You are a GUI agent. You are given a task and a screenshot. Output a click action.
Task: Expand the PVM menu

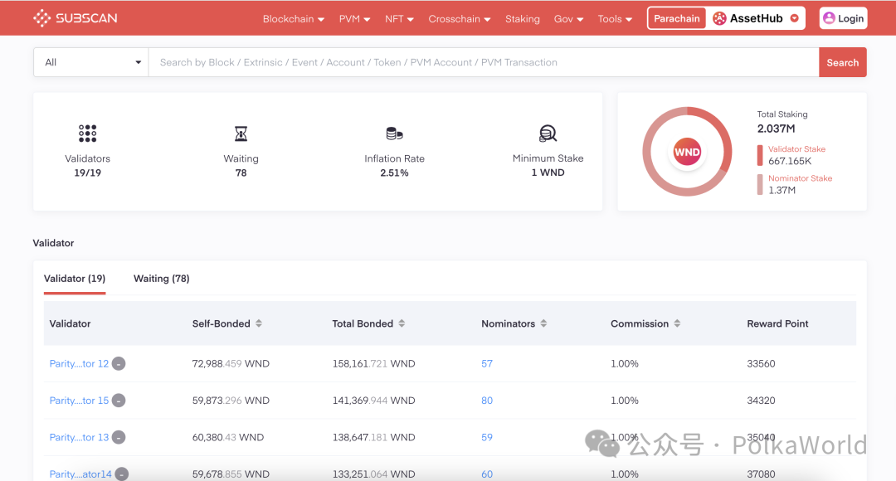354,19
